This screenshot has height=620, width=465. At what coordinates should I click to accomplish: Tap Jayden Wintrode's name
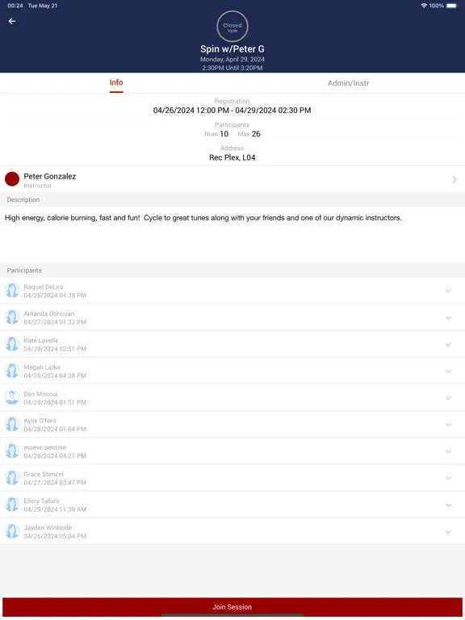coord(48,528)
